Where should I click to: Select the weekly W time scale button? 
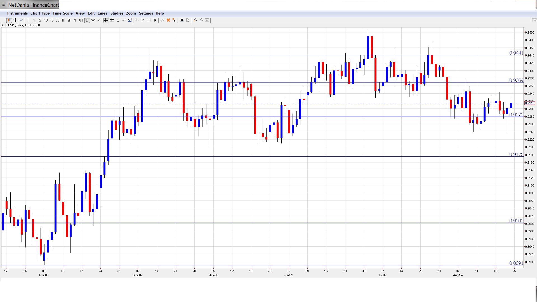point(93,20)
